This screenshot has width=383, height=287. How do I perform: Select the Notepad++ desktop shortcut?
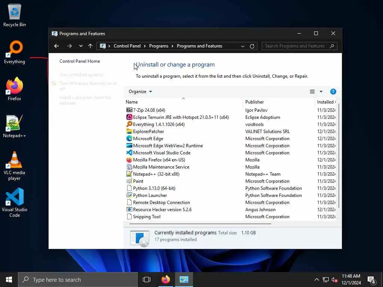point(15,126)
